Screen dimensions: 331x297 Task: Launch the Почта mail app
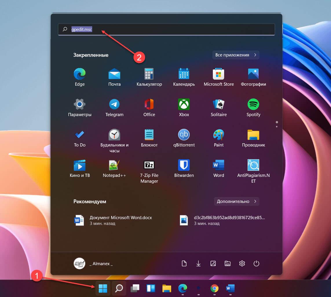pyautogui.click(x=114, y=77)
